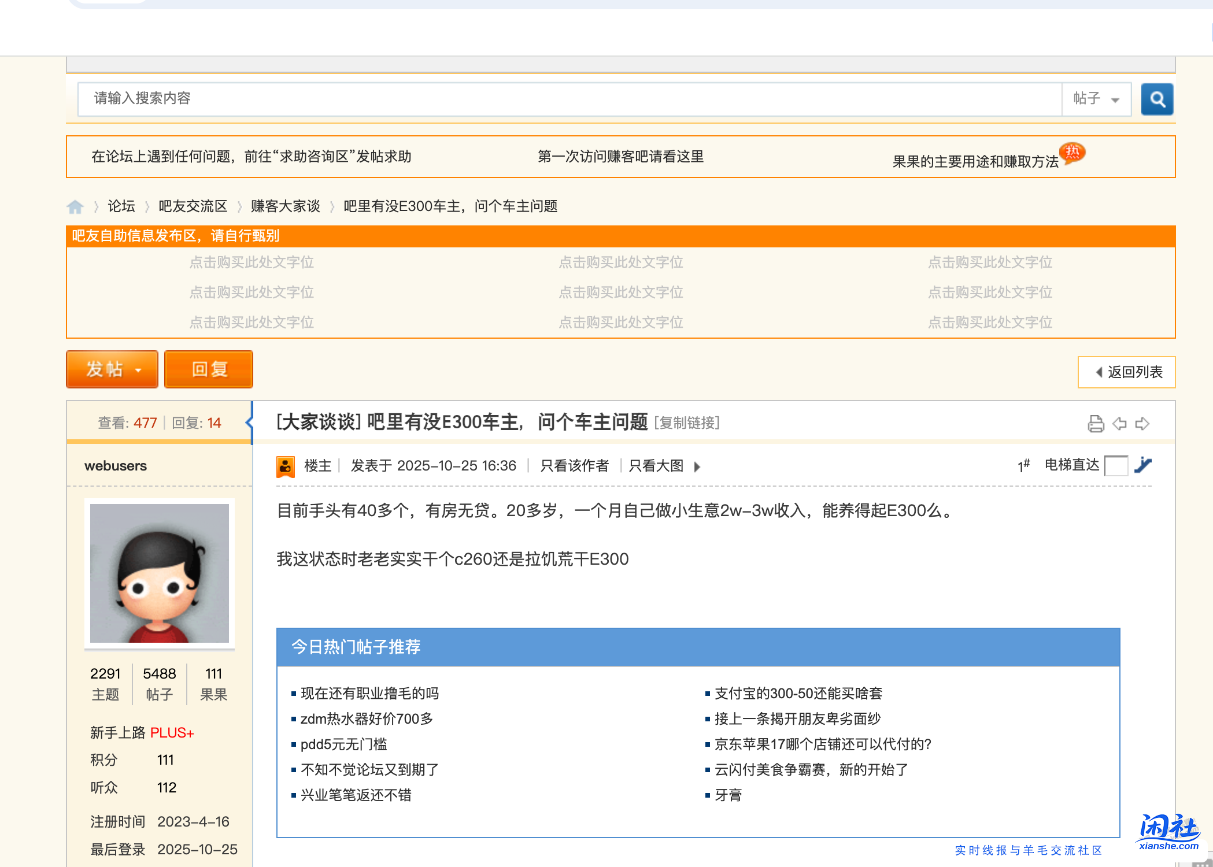Select the previous-thread left arrow icon

pos(1119,424)
